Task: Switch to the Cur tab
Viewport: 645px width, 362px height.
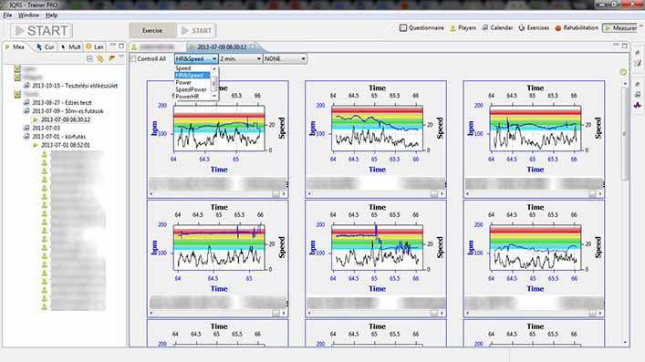Action: (x=46, y=47)
